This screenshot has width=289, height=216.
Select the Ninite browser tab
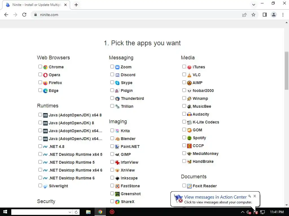point(36,5)
